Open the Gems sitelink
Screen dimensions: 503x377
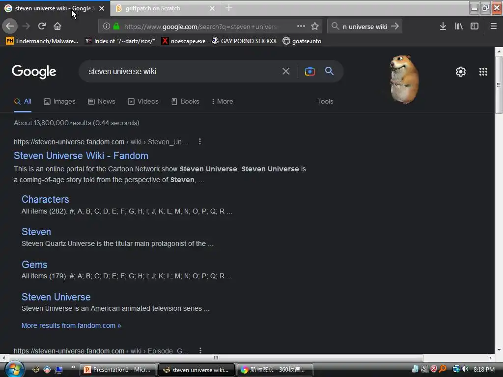coord(34,265)
